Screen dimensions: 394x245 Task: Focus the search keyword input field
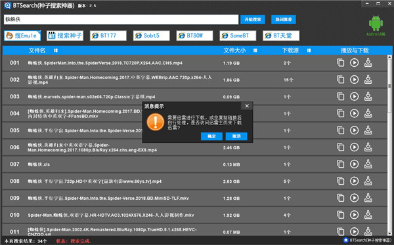[x=121, y=20]
